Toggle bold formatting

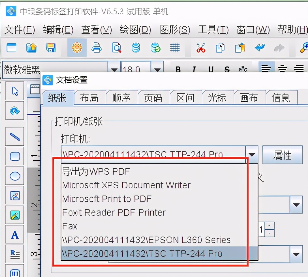coord(178,69)
